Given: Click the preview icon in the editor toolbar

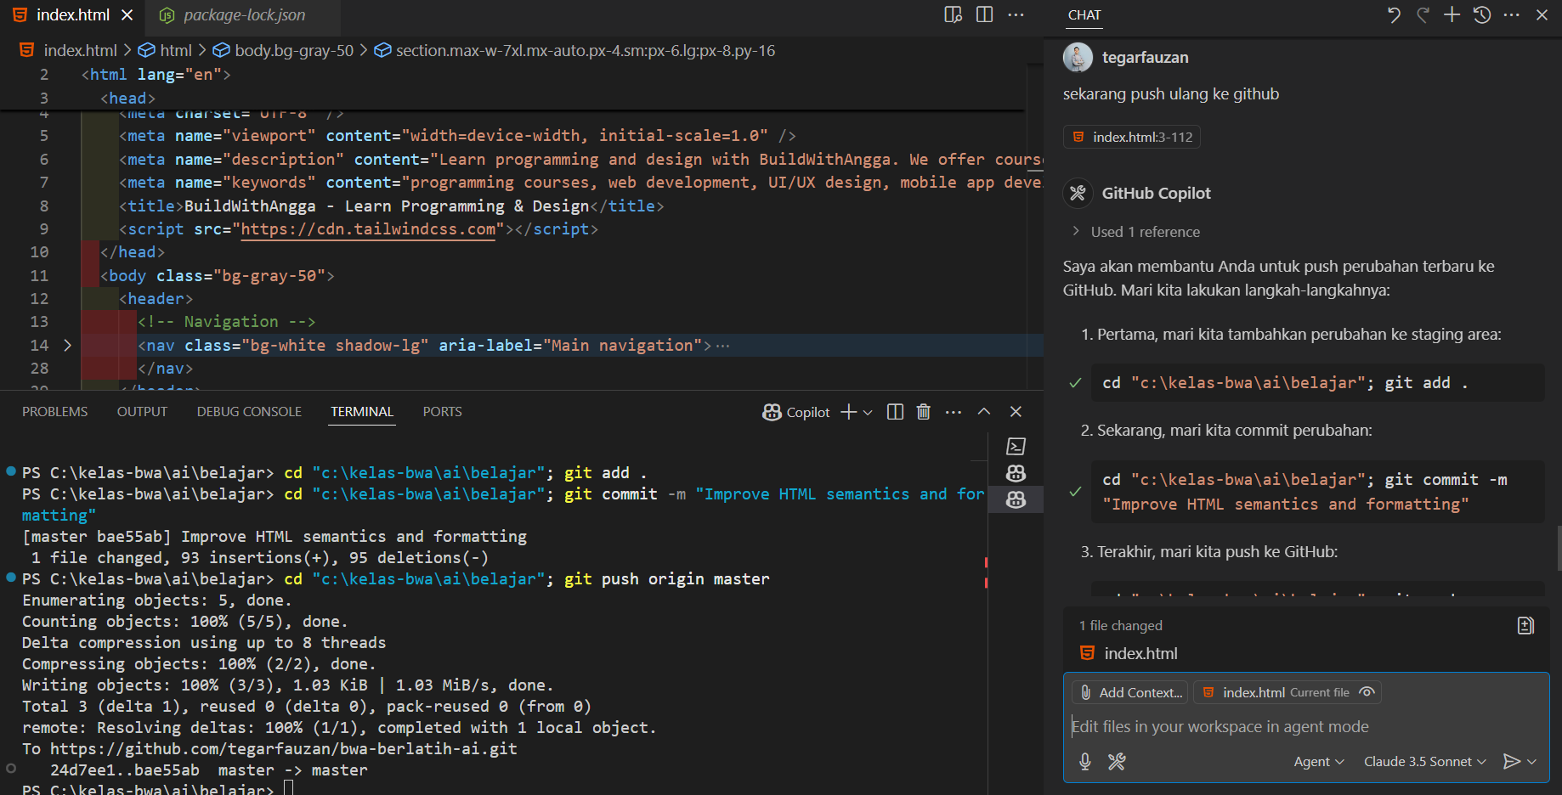Looking at the screenshot, I should click(954, 15).
